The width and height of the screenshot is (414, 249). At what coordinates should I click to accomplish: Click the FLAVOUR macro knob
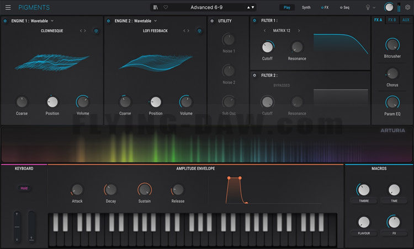click(364, 222)
